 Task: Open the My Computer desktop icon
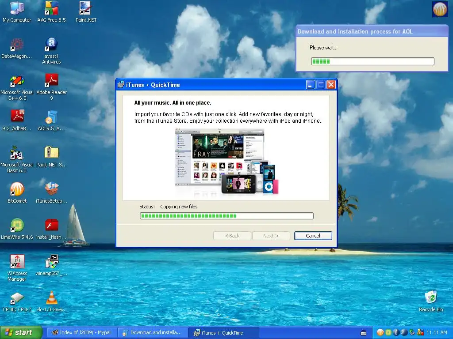coord(17,12)
